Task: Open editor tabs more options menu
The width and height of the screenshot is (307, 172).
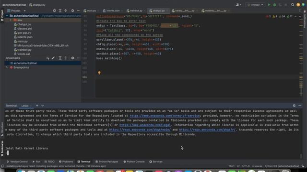Action: (300, 11)
